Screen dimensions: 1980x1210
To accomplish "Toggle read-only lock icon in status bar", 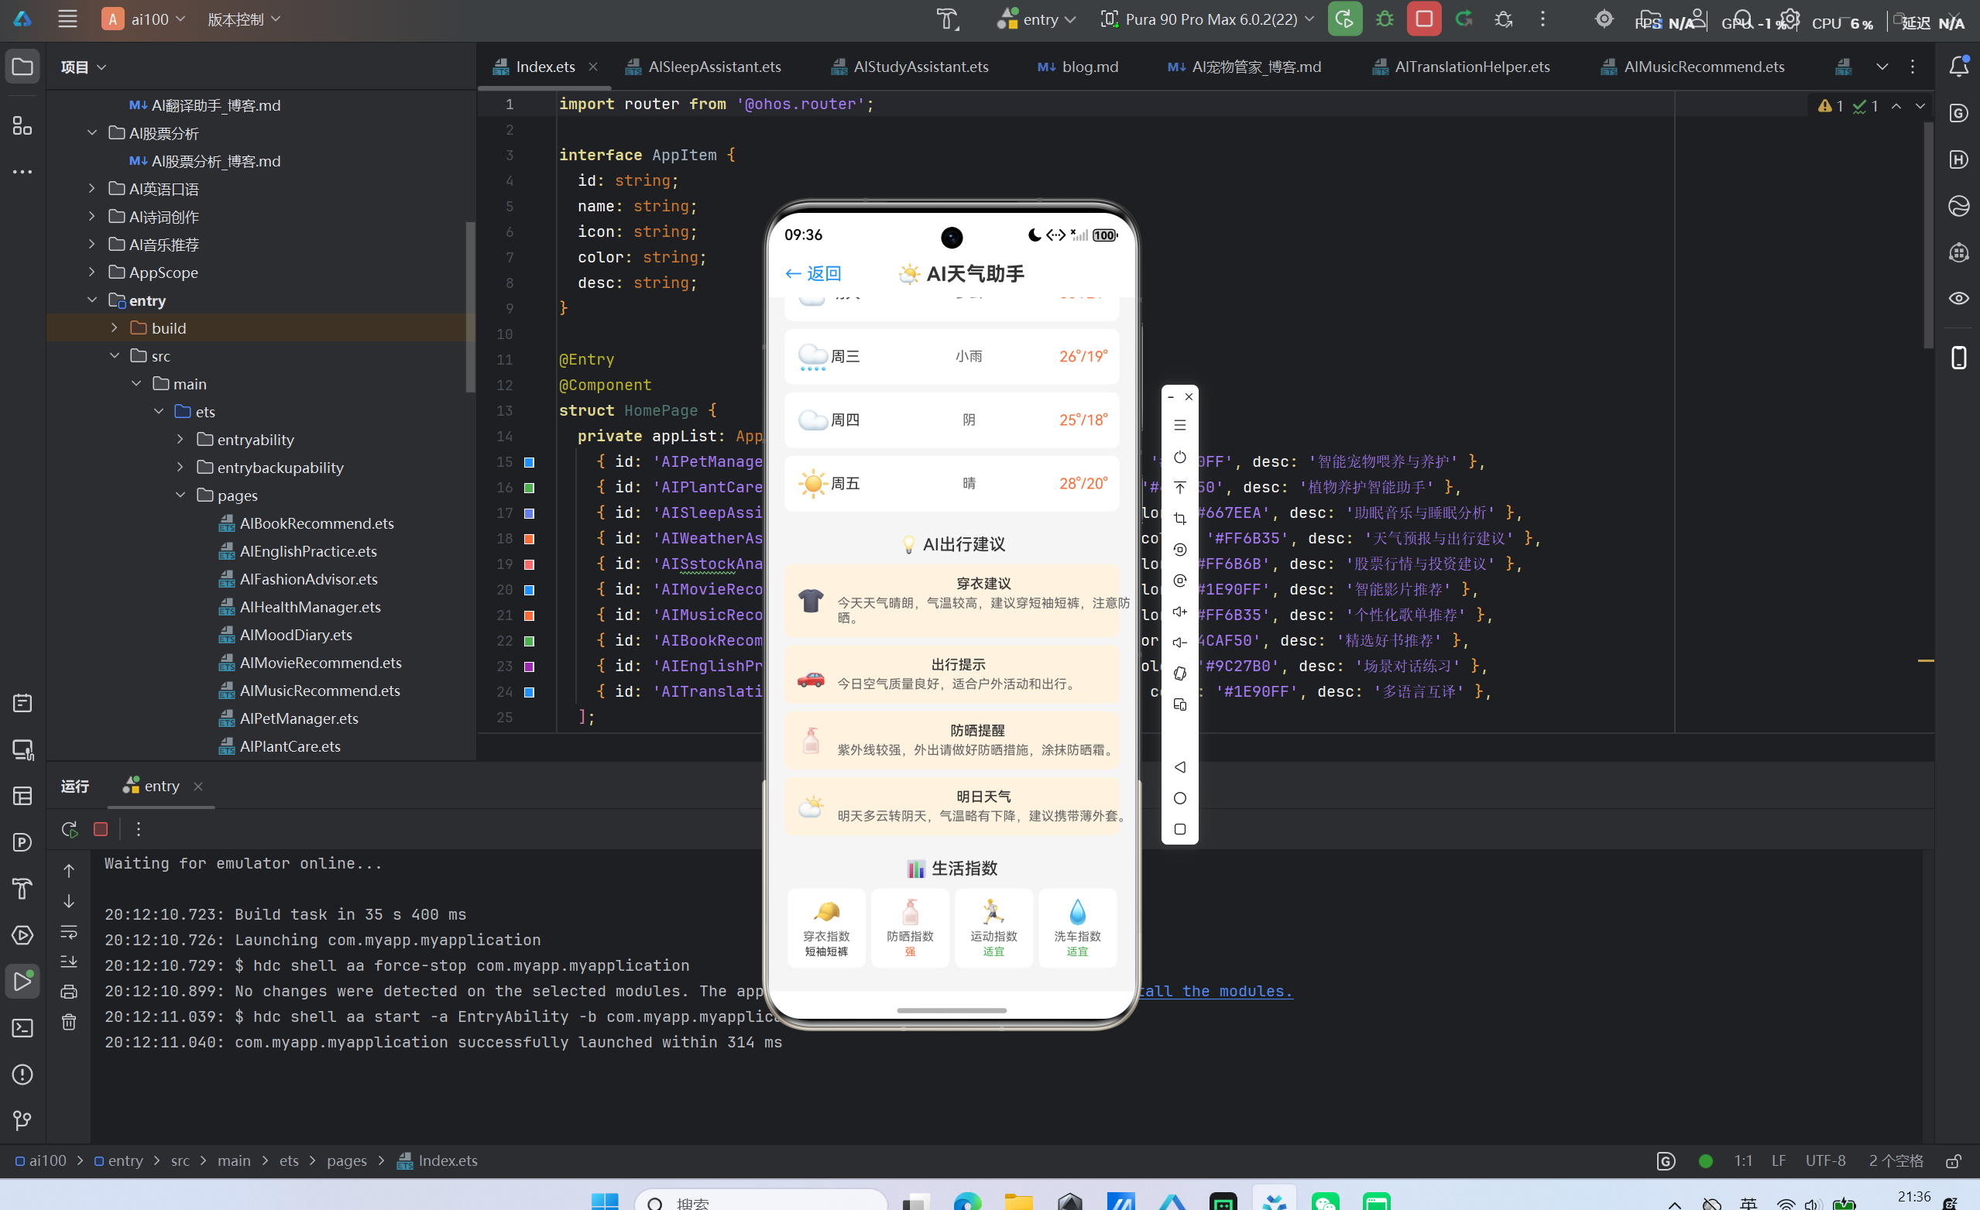I will pyautogui.click(x=1954, y=1161).
